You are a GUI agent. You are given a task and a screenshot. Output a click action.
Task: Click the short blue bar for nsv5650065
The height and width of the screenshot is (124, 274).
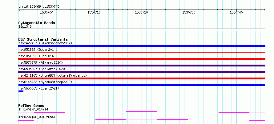tap(21, 91)
